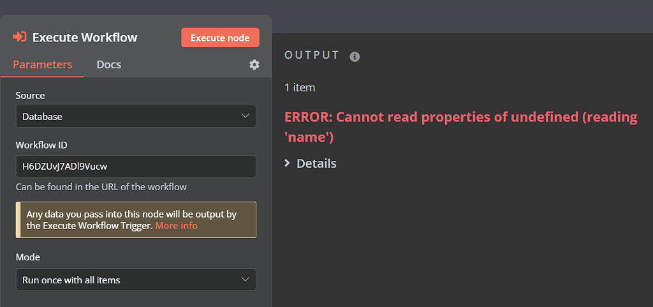Open node settings via gear icon
This screenshot has height=307, width=653.
pyautogui.click(x=254, y=64)
